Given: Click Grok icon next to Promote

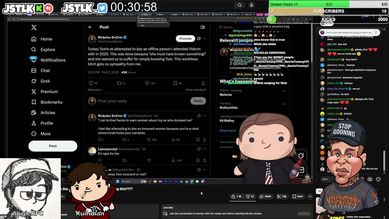Looking at the screenshot, I should click(199, 39).
